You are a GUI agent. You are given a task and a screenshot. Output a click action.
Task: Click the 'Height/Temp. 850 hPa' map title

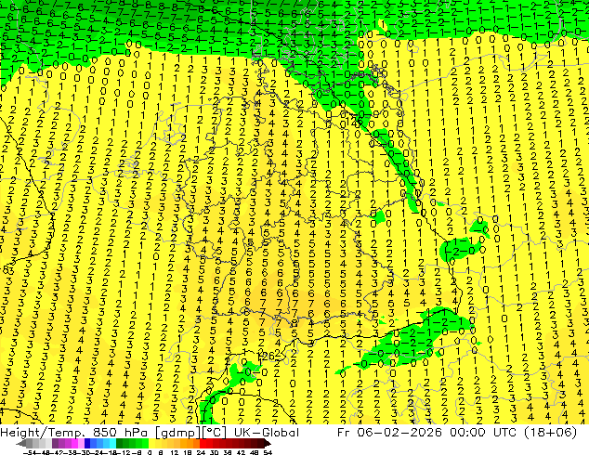pyautogui.click(x=74, y=433)
